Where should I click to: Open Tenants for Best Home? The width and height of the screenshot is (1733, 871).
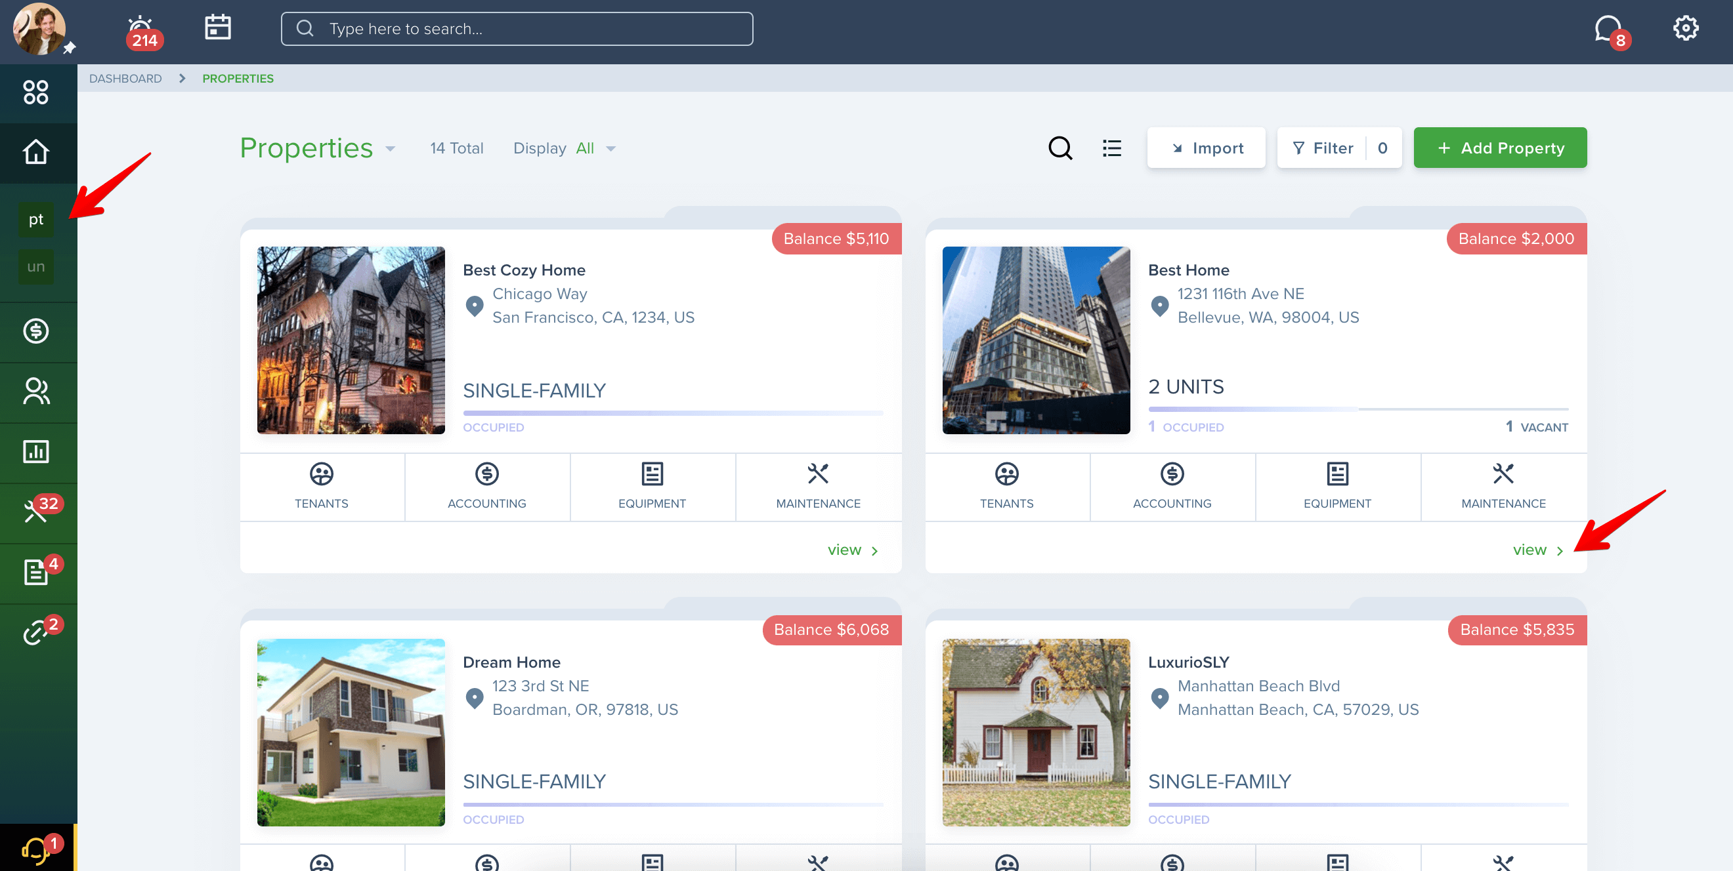point(1007,487)
